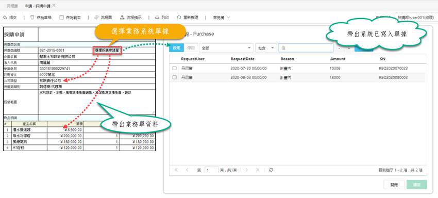Go to the next page in the pager
Image resolution: width=438 pixels, height=198 pixels.
tap(247, 170)
